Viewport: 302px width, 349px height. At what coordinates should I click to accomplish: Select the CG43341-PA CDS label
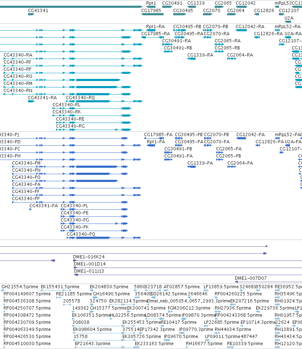point(44,206)
